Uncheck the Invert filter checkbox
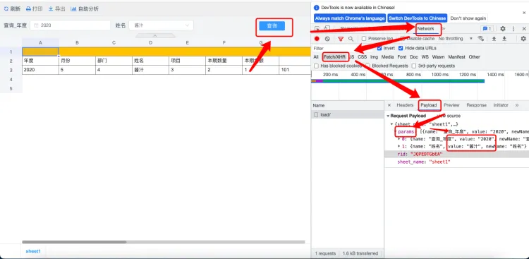Screen dimensions: 529x259 click(379, 48)
